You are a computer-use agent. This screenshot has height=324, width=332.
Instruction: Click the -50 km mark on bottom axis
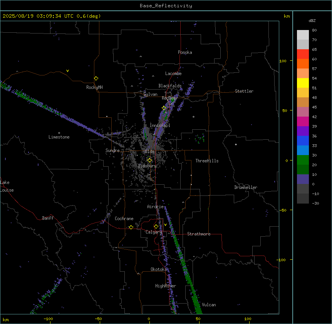pos(98,319)
